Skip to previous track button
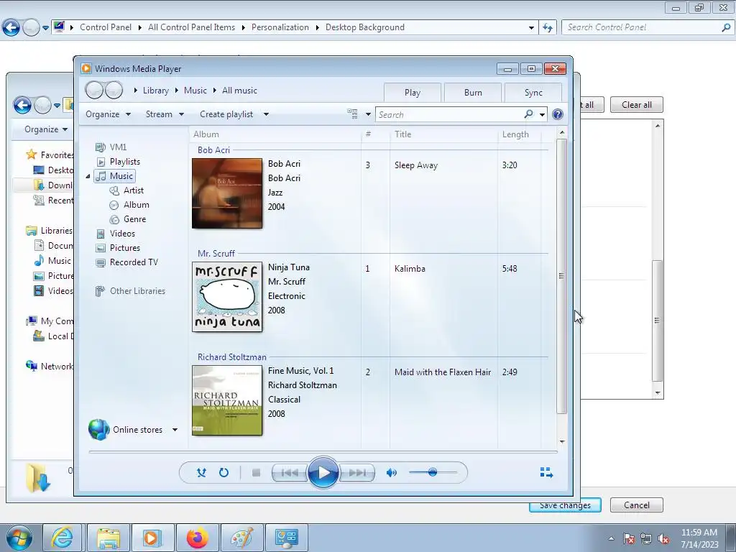The width and height of the screenshot is (736, 552). coord(289,473)
